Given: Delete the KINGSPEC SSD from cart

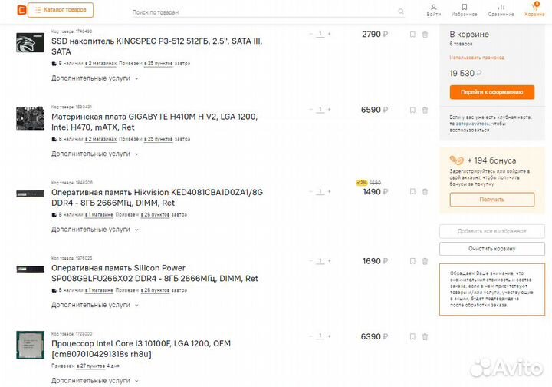Looking at the screenshot, I should [x=426, y=35].
